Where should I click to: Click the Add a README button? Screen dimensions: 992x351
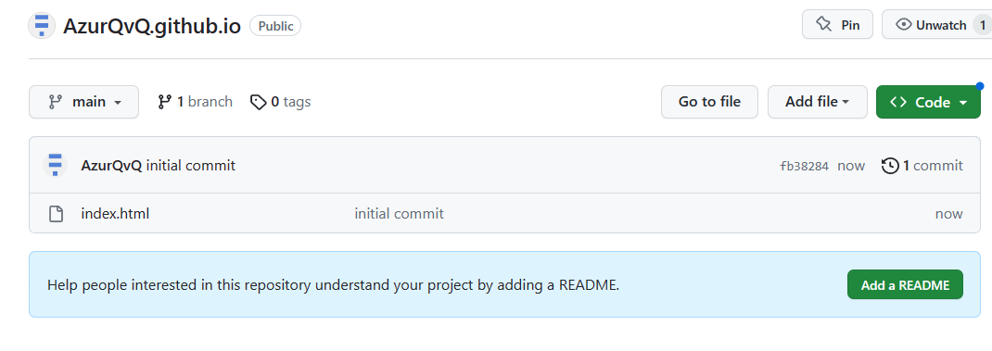click(x=905, y=284)
